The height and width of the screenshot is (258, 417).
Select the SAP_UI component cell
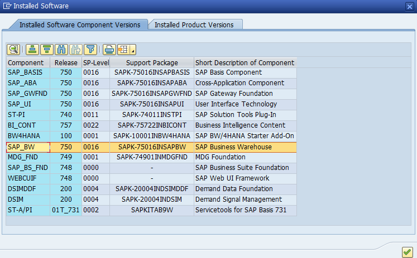[x=28, y=104]
